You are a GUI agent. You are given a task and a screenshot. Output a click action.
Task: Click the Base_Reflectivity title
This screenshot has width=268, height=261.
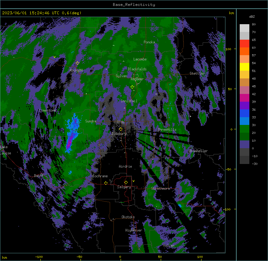[134, 5]
